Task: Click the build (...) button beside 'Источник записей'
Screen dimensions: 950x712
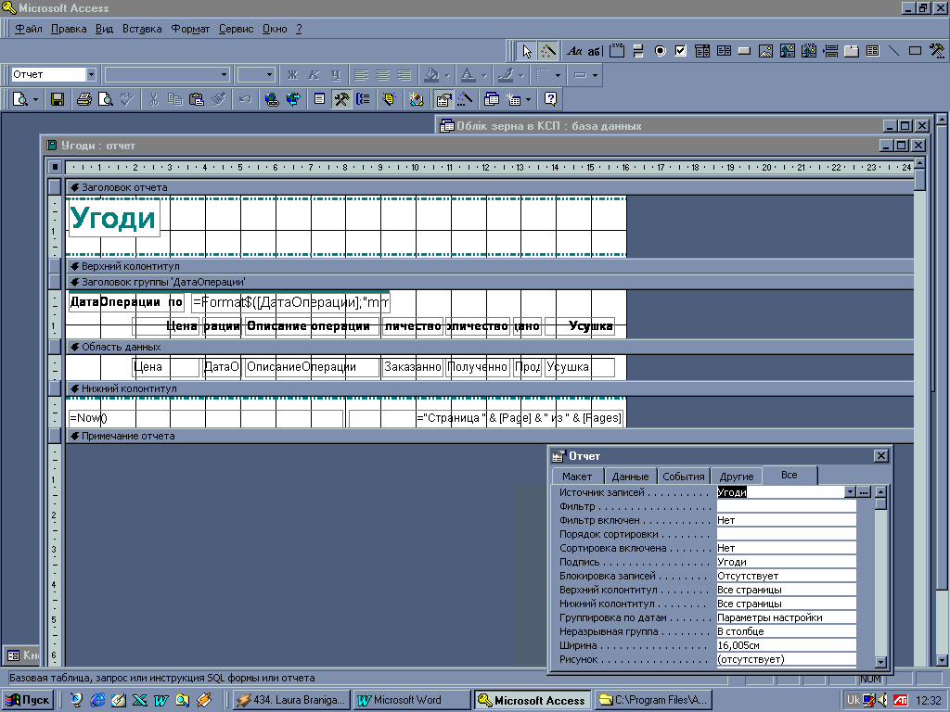Action: pos(864,492)
